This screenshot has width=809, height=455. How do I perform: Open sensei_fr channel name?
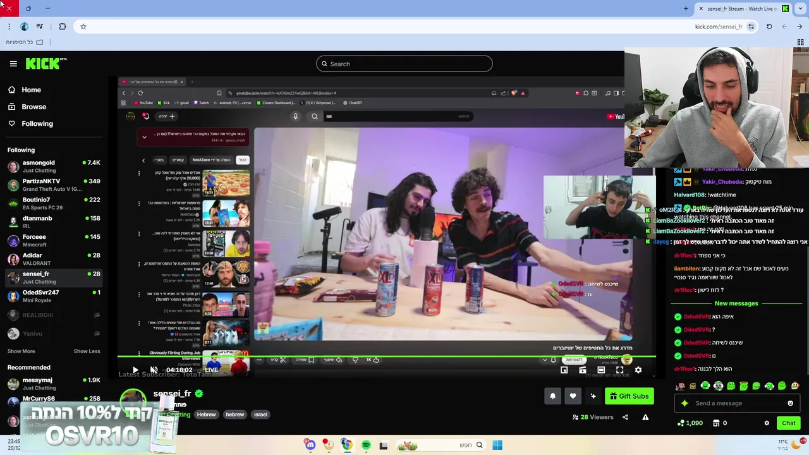coord(172,394)
